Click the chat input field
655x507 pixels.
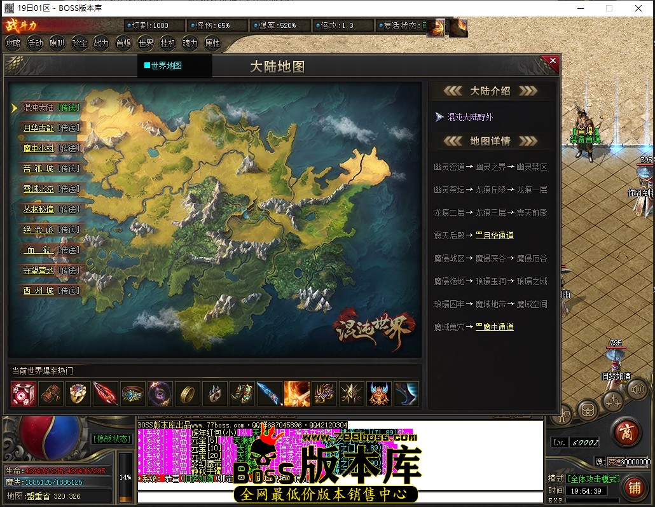coord(340,497)
